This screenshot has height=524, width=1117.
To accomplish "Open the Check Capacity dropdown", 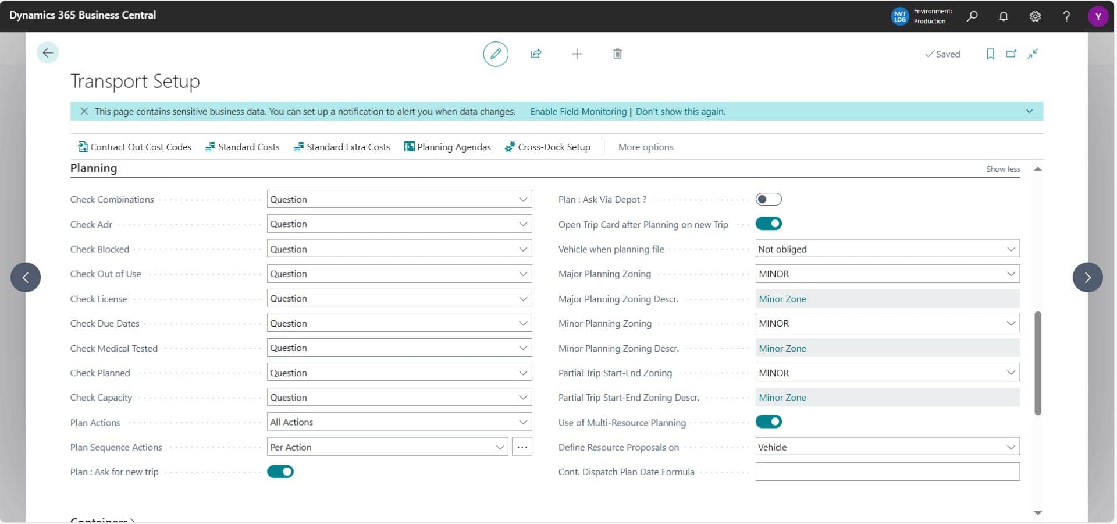I will click(x=399, y=397).
